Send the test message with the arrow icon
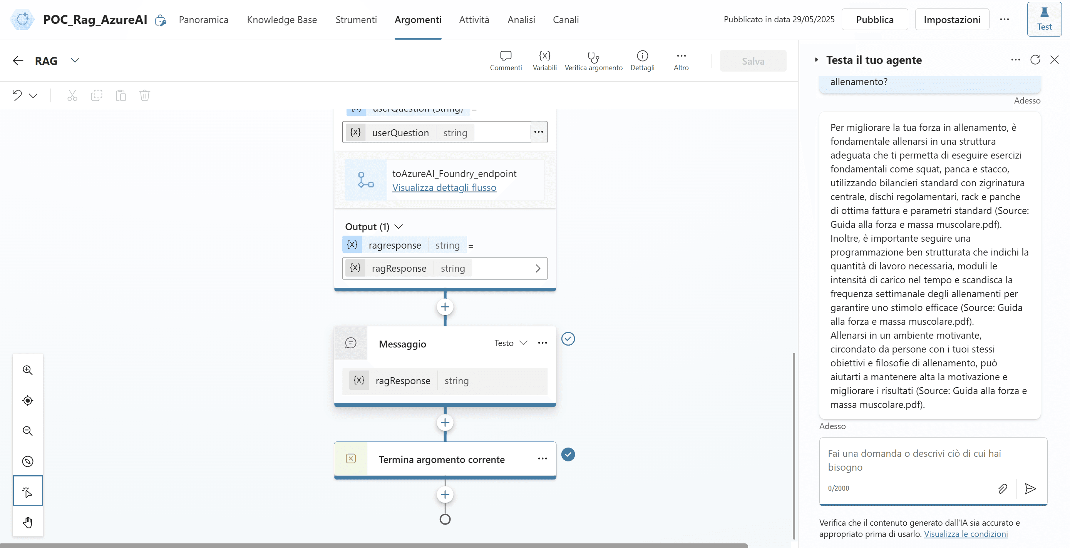Image resolution: width=1070 pixels, height=548 pixels. 1031,488
